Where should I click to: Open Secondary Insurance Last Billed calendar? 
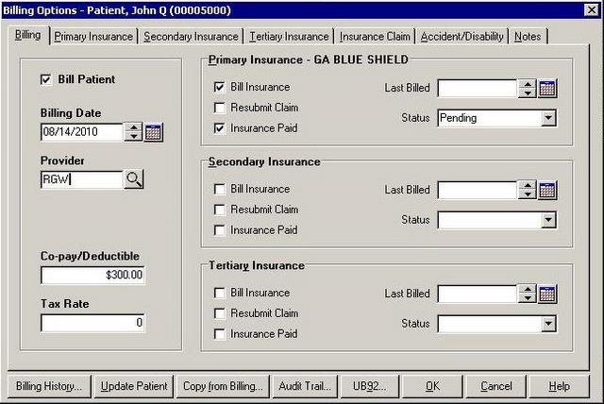click(547, 191)
